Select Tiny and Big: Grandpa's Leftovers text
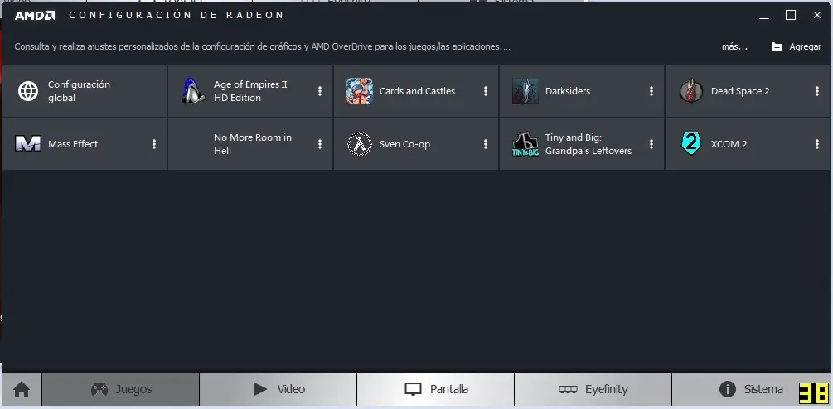Viewport: 833px width, 409px height. click(588, 144)
